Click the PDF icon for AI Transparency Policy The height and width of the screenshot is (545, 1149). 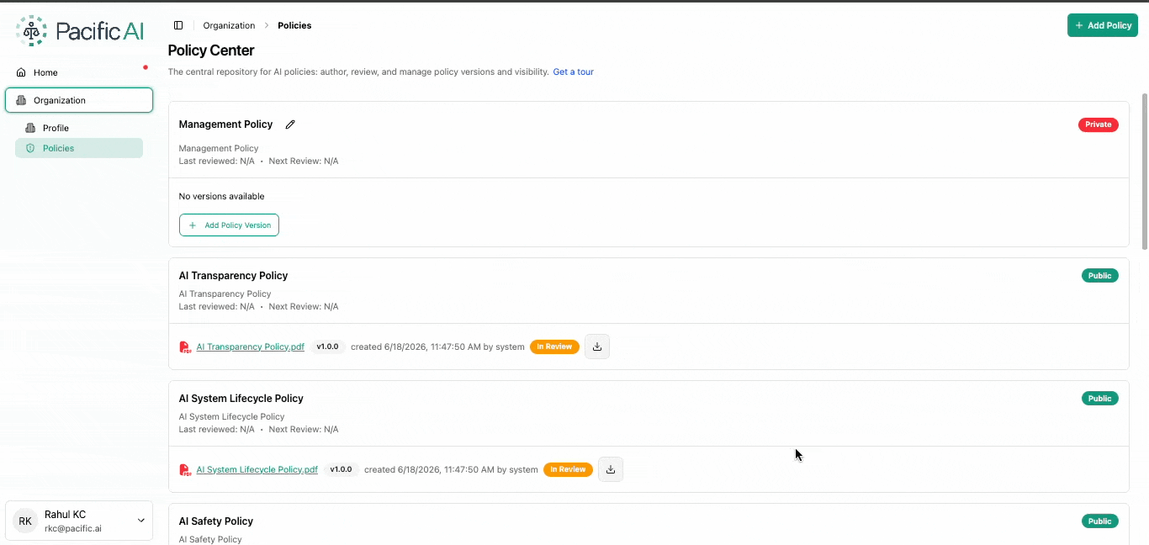(x=185, y=347)
